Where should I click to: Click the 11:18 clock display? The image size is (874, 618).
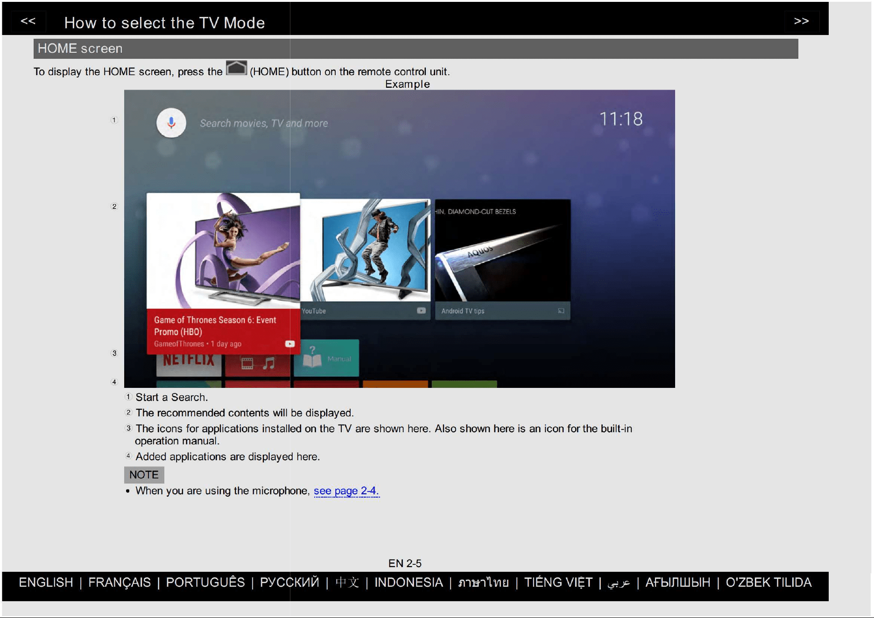coord(621,119)
